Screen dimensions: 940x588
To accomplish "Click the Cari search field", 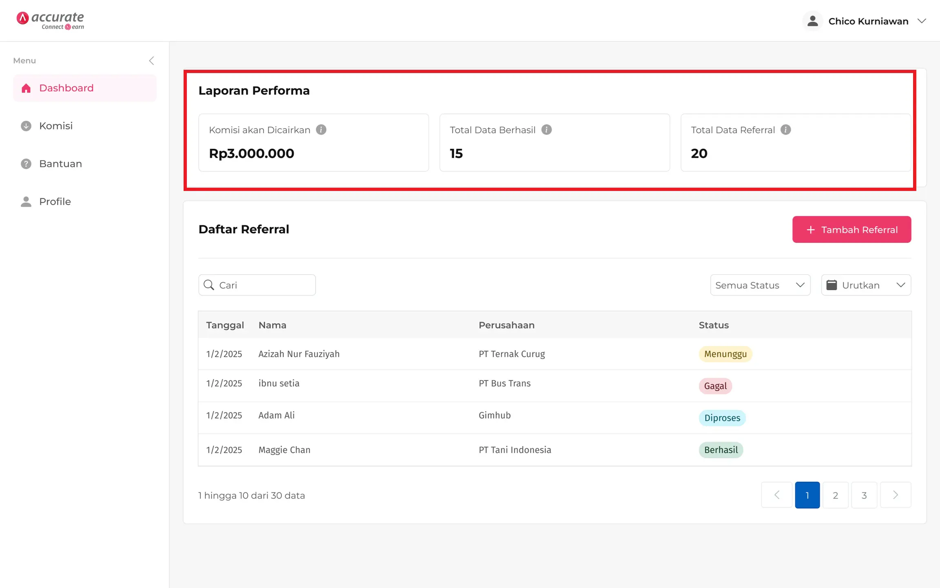I will click(257, 285).
